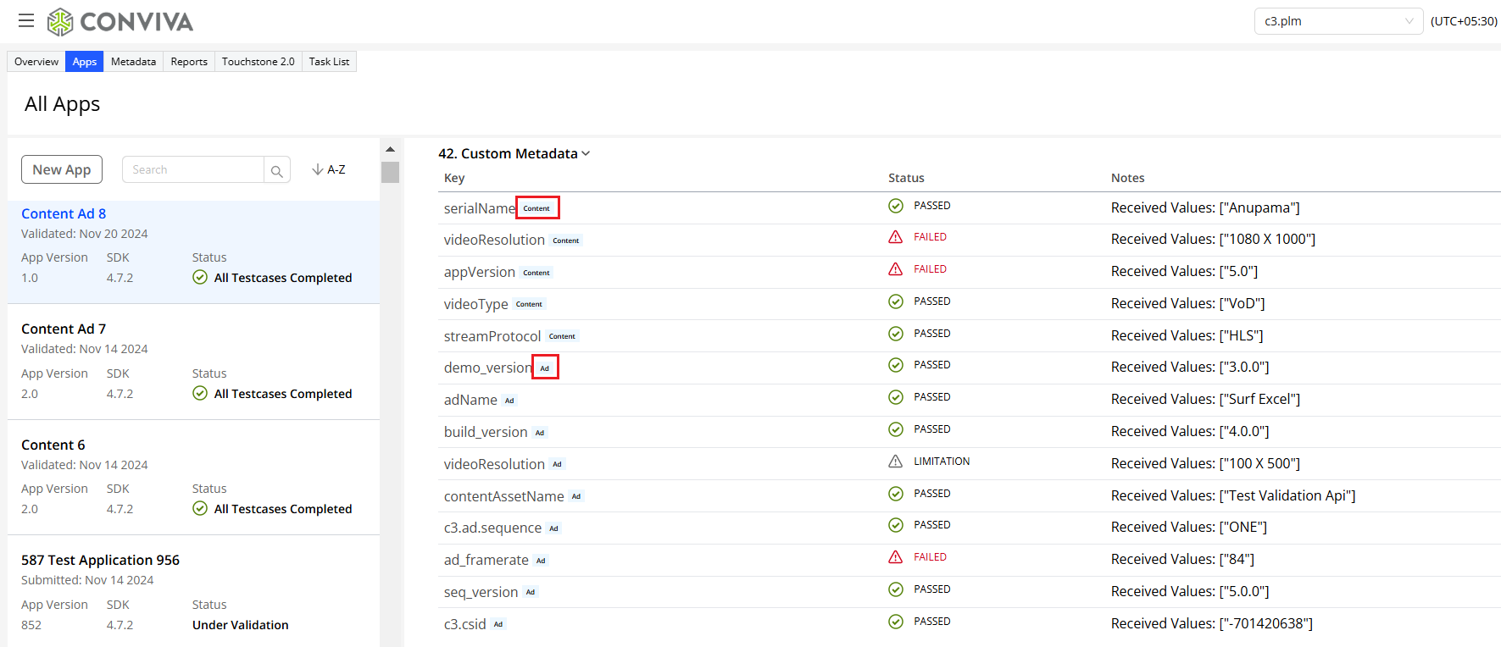1501x647 pixels.
Task: Open the Content Ad 8 app link
Action: pos(64,213)
